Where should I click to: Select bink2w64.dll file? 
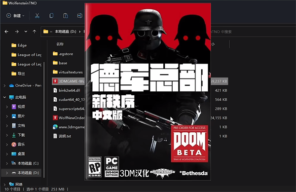(67, 90)
